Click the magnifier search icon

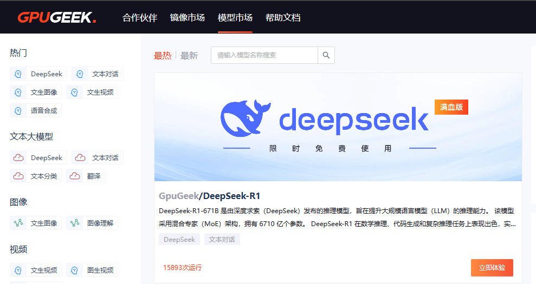[326, 55]
